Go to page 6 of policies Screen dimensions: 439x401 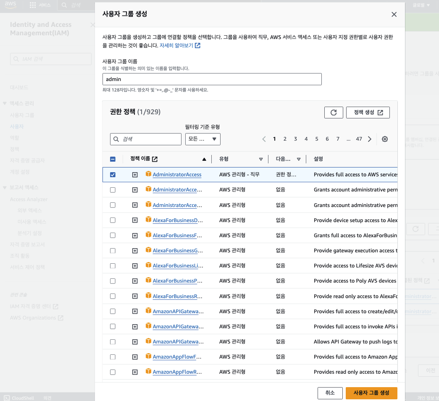click(x=327, y=139)
